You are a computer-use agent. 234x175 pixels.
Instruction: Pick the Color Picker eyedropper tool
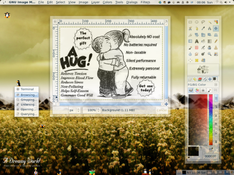click(203, 29)
